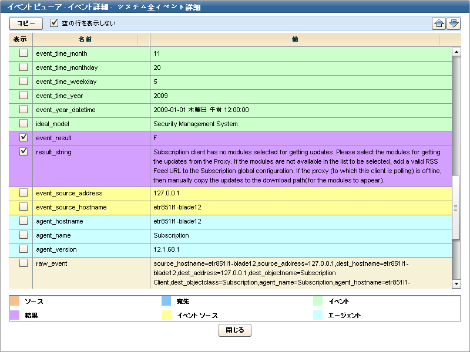Click the 名前 column header
Screen dimensions: 470x352
[x=85, y=39]
